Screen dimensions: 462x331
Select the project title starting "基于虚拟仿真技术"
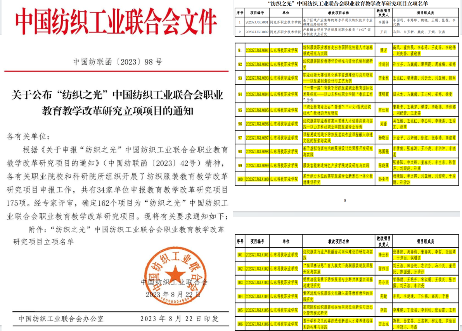(338, 152)
